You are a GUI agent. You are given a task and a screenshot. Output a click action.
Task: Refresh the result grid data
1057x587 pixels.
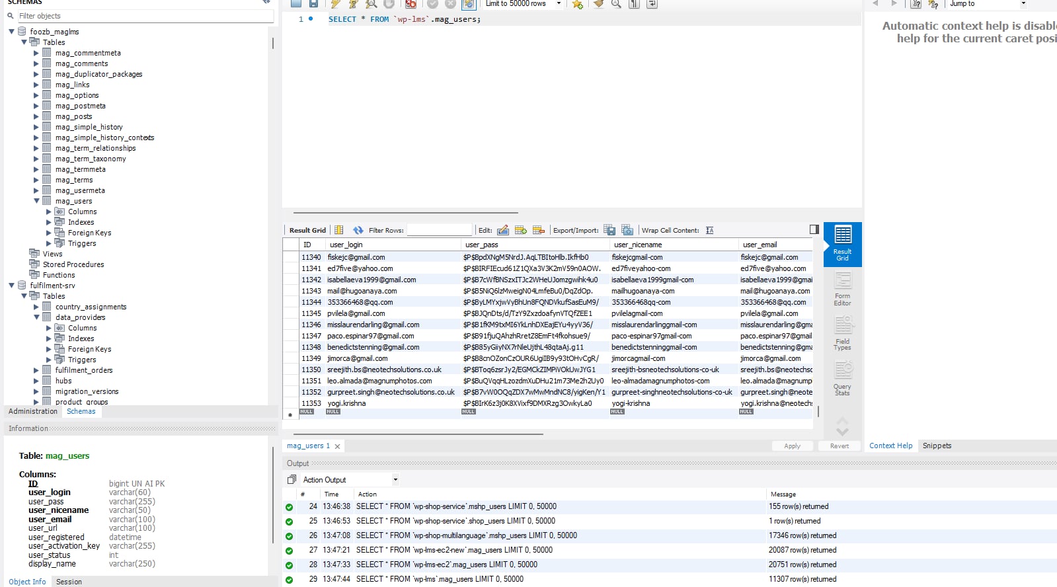point(358,230)
